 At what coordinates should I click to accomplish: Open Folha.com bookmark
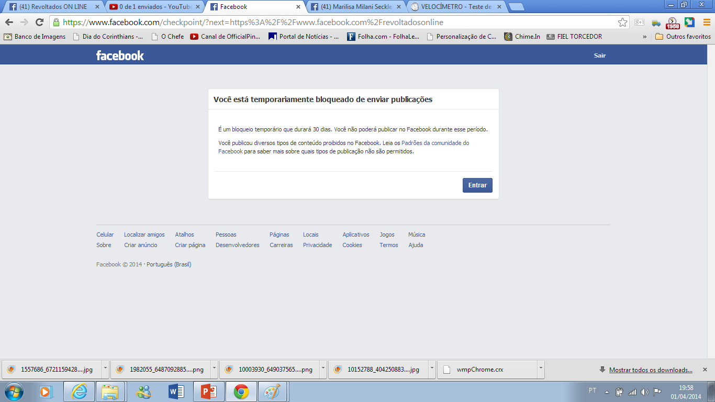coord(382,37)
